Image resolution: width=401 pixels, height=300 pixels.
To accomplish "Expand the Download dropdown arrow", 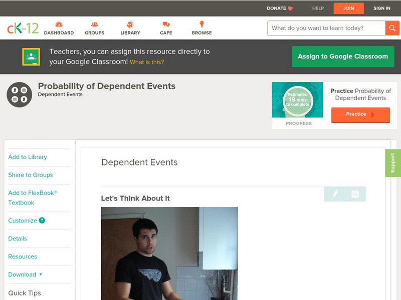I will [x=41, y=274].
